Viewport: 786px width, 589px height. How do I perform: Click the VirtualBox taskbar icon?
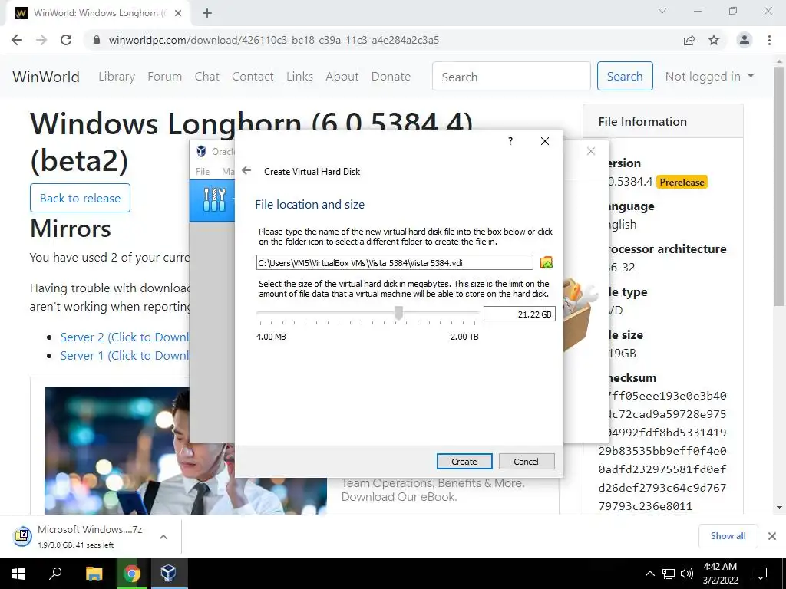coord(168,574)
